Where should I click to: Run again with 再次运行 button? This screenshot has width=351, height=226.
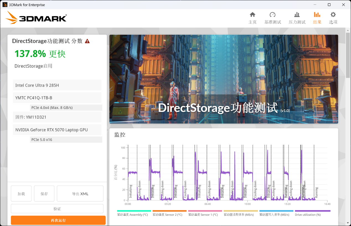pos(58,220)
